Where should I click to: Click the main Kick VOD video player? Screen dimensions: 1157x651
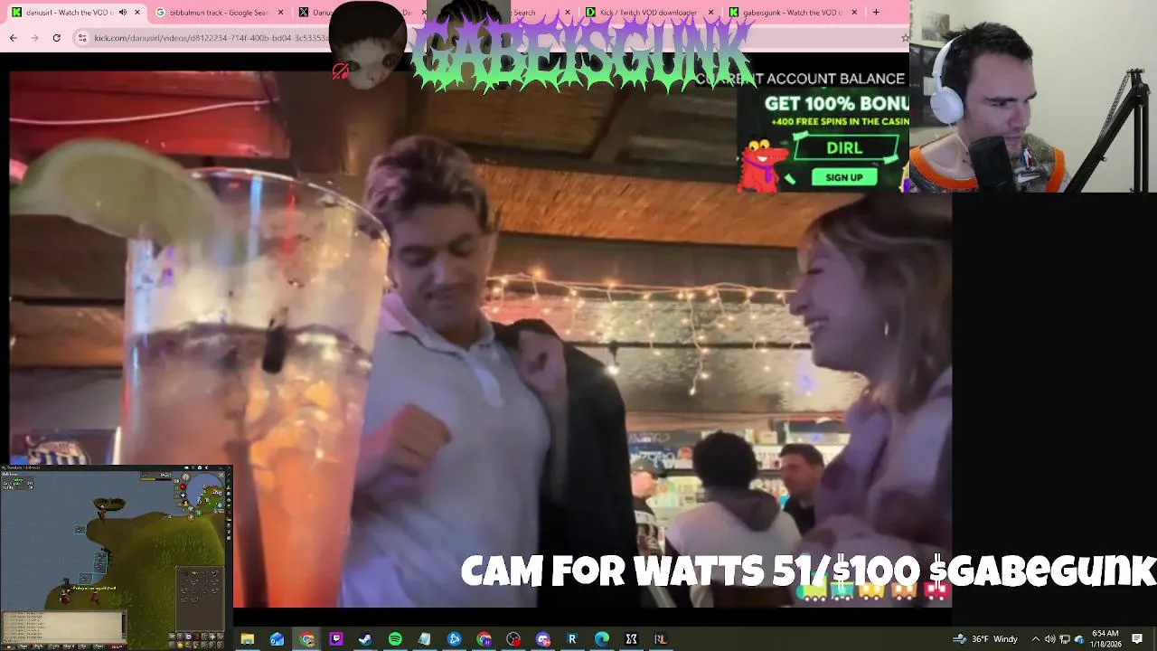point(480,339)
